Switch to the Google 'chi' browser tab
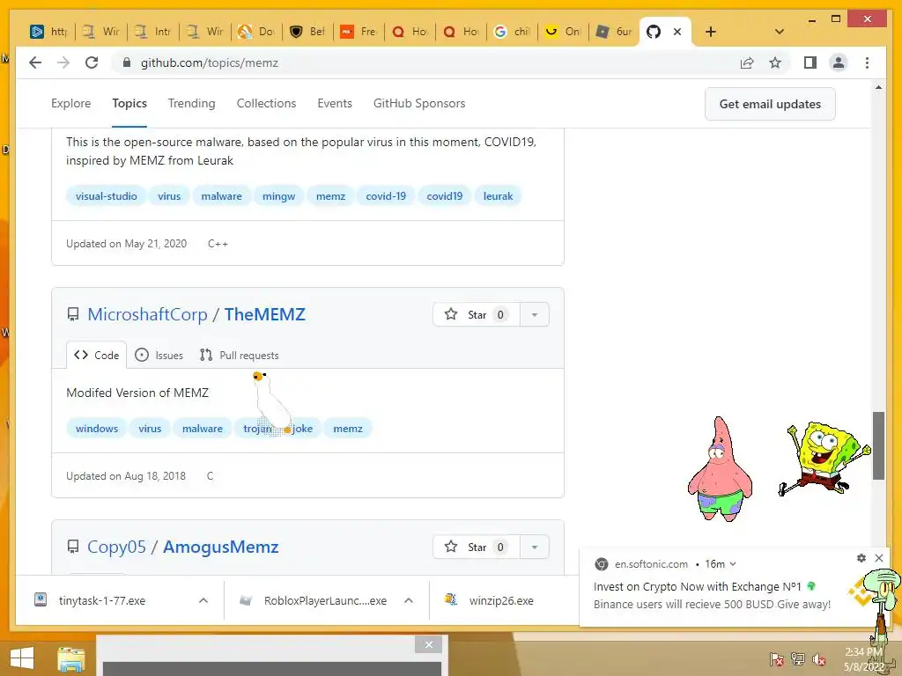This screenshot has height=676, width=902. [x=512, y=32]
